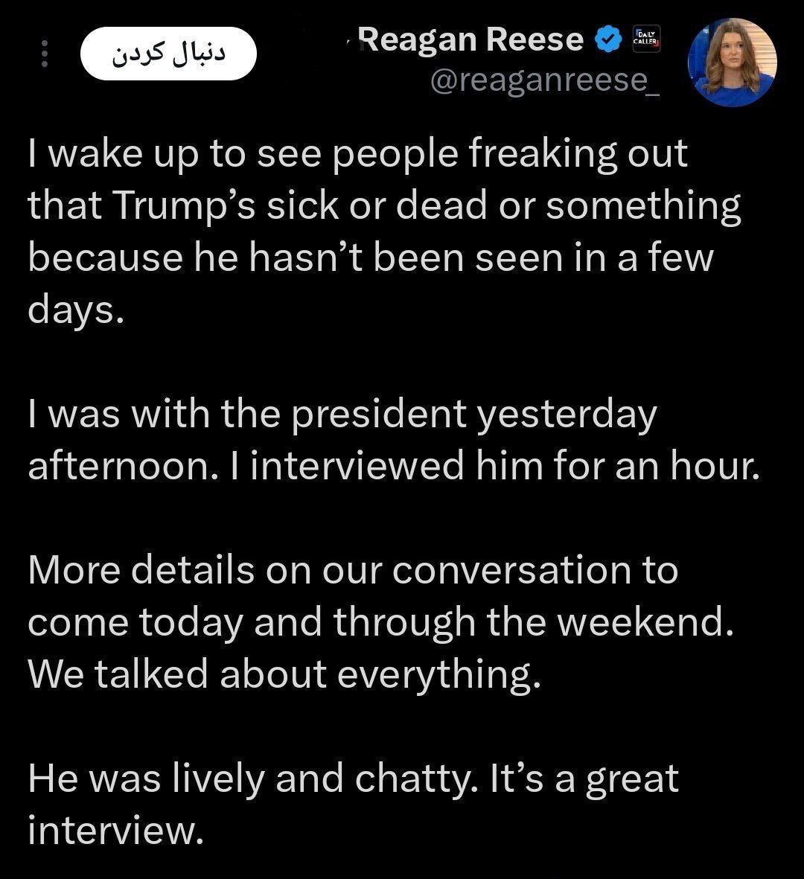Click the line "More details on our conversation to"
804x879 pixels.
click(x=353, y=570)
